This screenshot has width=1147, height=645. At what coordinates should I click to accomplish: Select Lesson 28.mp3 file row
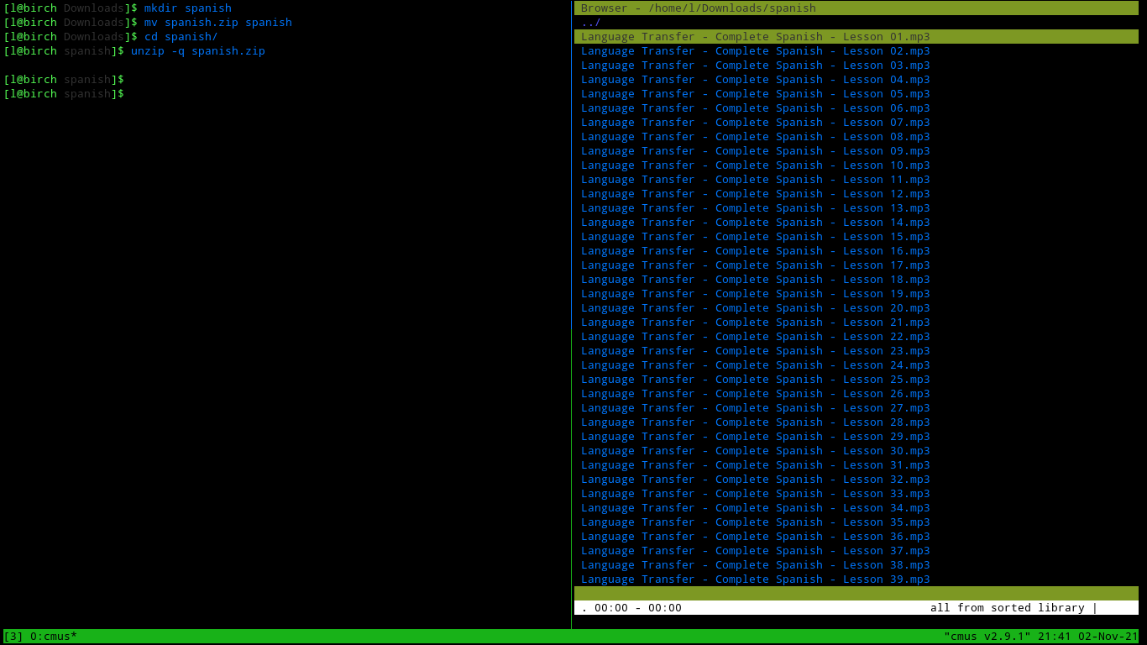(856, 422)
